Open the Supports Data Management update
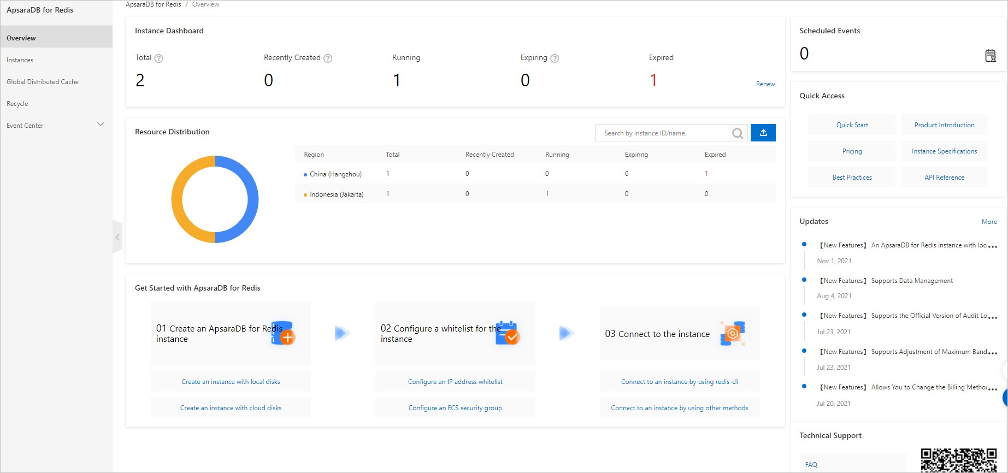 coord(885,281)
